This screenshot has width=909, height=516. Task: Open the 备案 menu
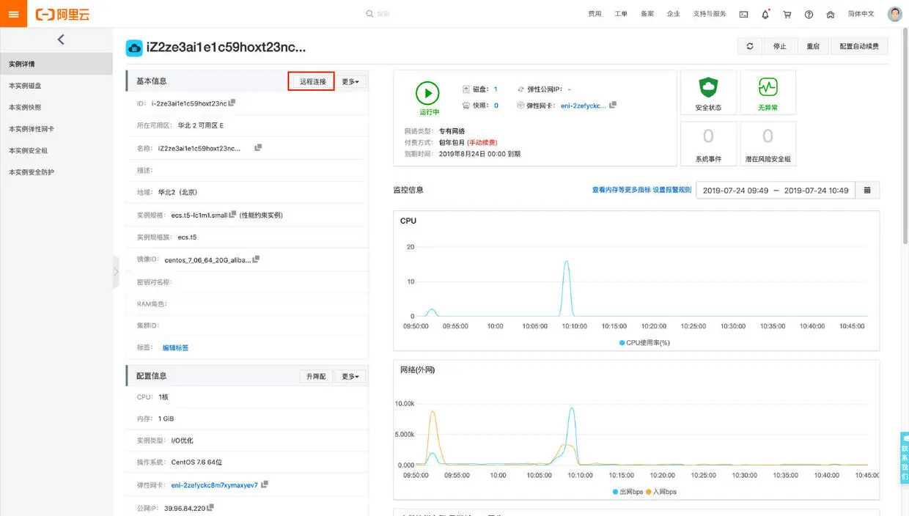(647, 14)
